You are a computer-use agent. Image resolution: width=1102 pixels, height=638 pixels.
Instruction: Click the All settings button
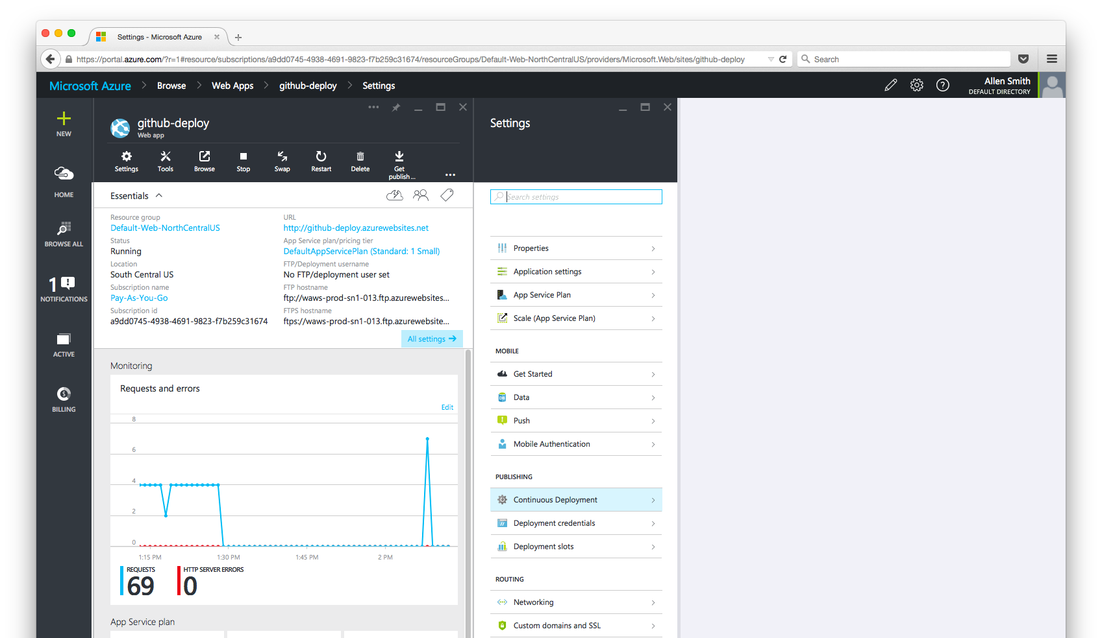(432, 339)
